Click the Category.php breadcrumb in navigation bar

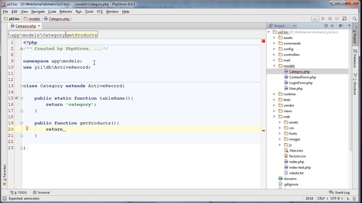point(57,19)
